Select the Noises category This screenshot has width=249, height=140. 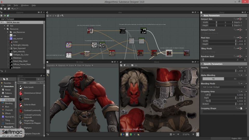pyautogui.click(x=8, y=90)
